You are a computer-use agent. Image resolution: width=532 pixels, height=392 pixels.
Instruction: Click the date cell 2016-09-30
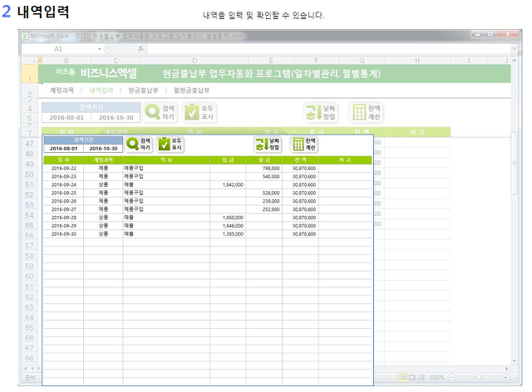click(x=64, y=234)
